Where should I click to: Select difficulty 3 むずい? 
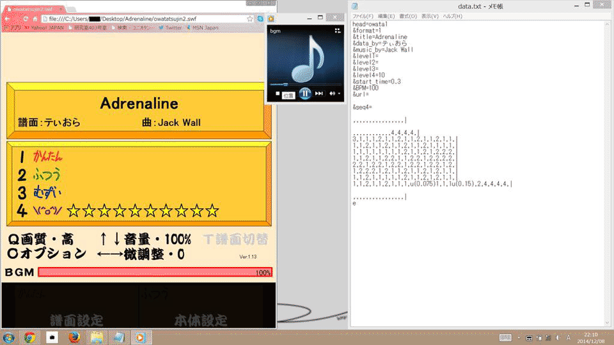pyautogui.click(x=39, y=192)
